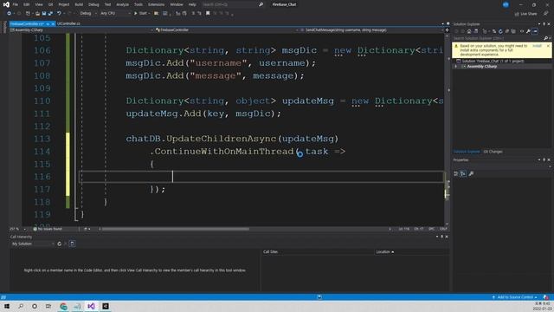Viewport: 554px width, 312px height.
Task: Click Categorized view icon in Properties panel
Action: click(x=456, y=173)
